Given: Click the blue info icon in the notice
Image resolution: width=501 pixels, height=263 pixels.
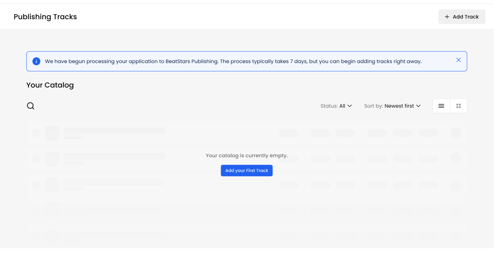Looking at the screenshot, I should tap(36, 61).
